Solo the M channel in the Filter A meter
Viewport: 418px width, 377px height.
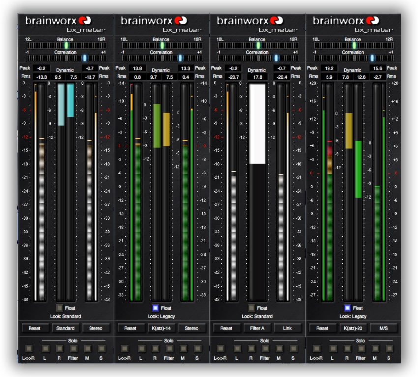pyautogui.click(x=279, y=348)
